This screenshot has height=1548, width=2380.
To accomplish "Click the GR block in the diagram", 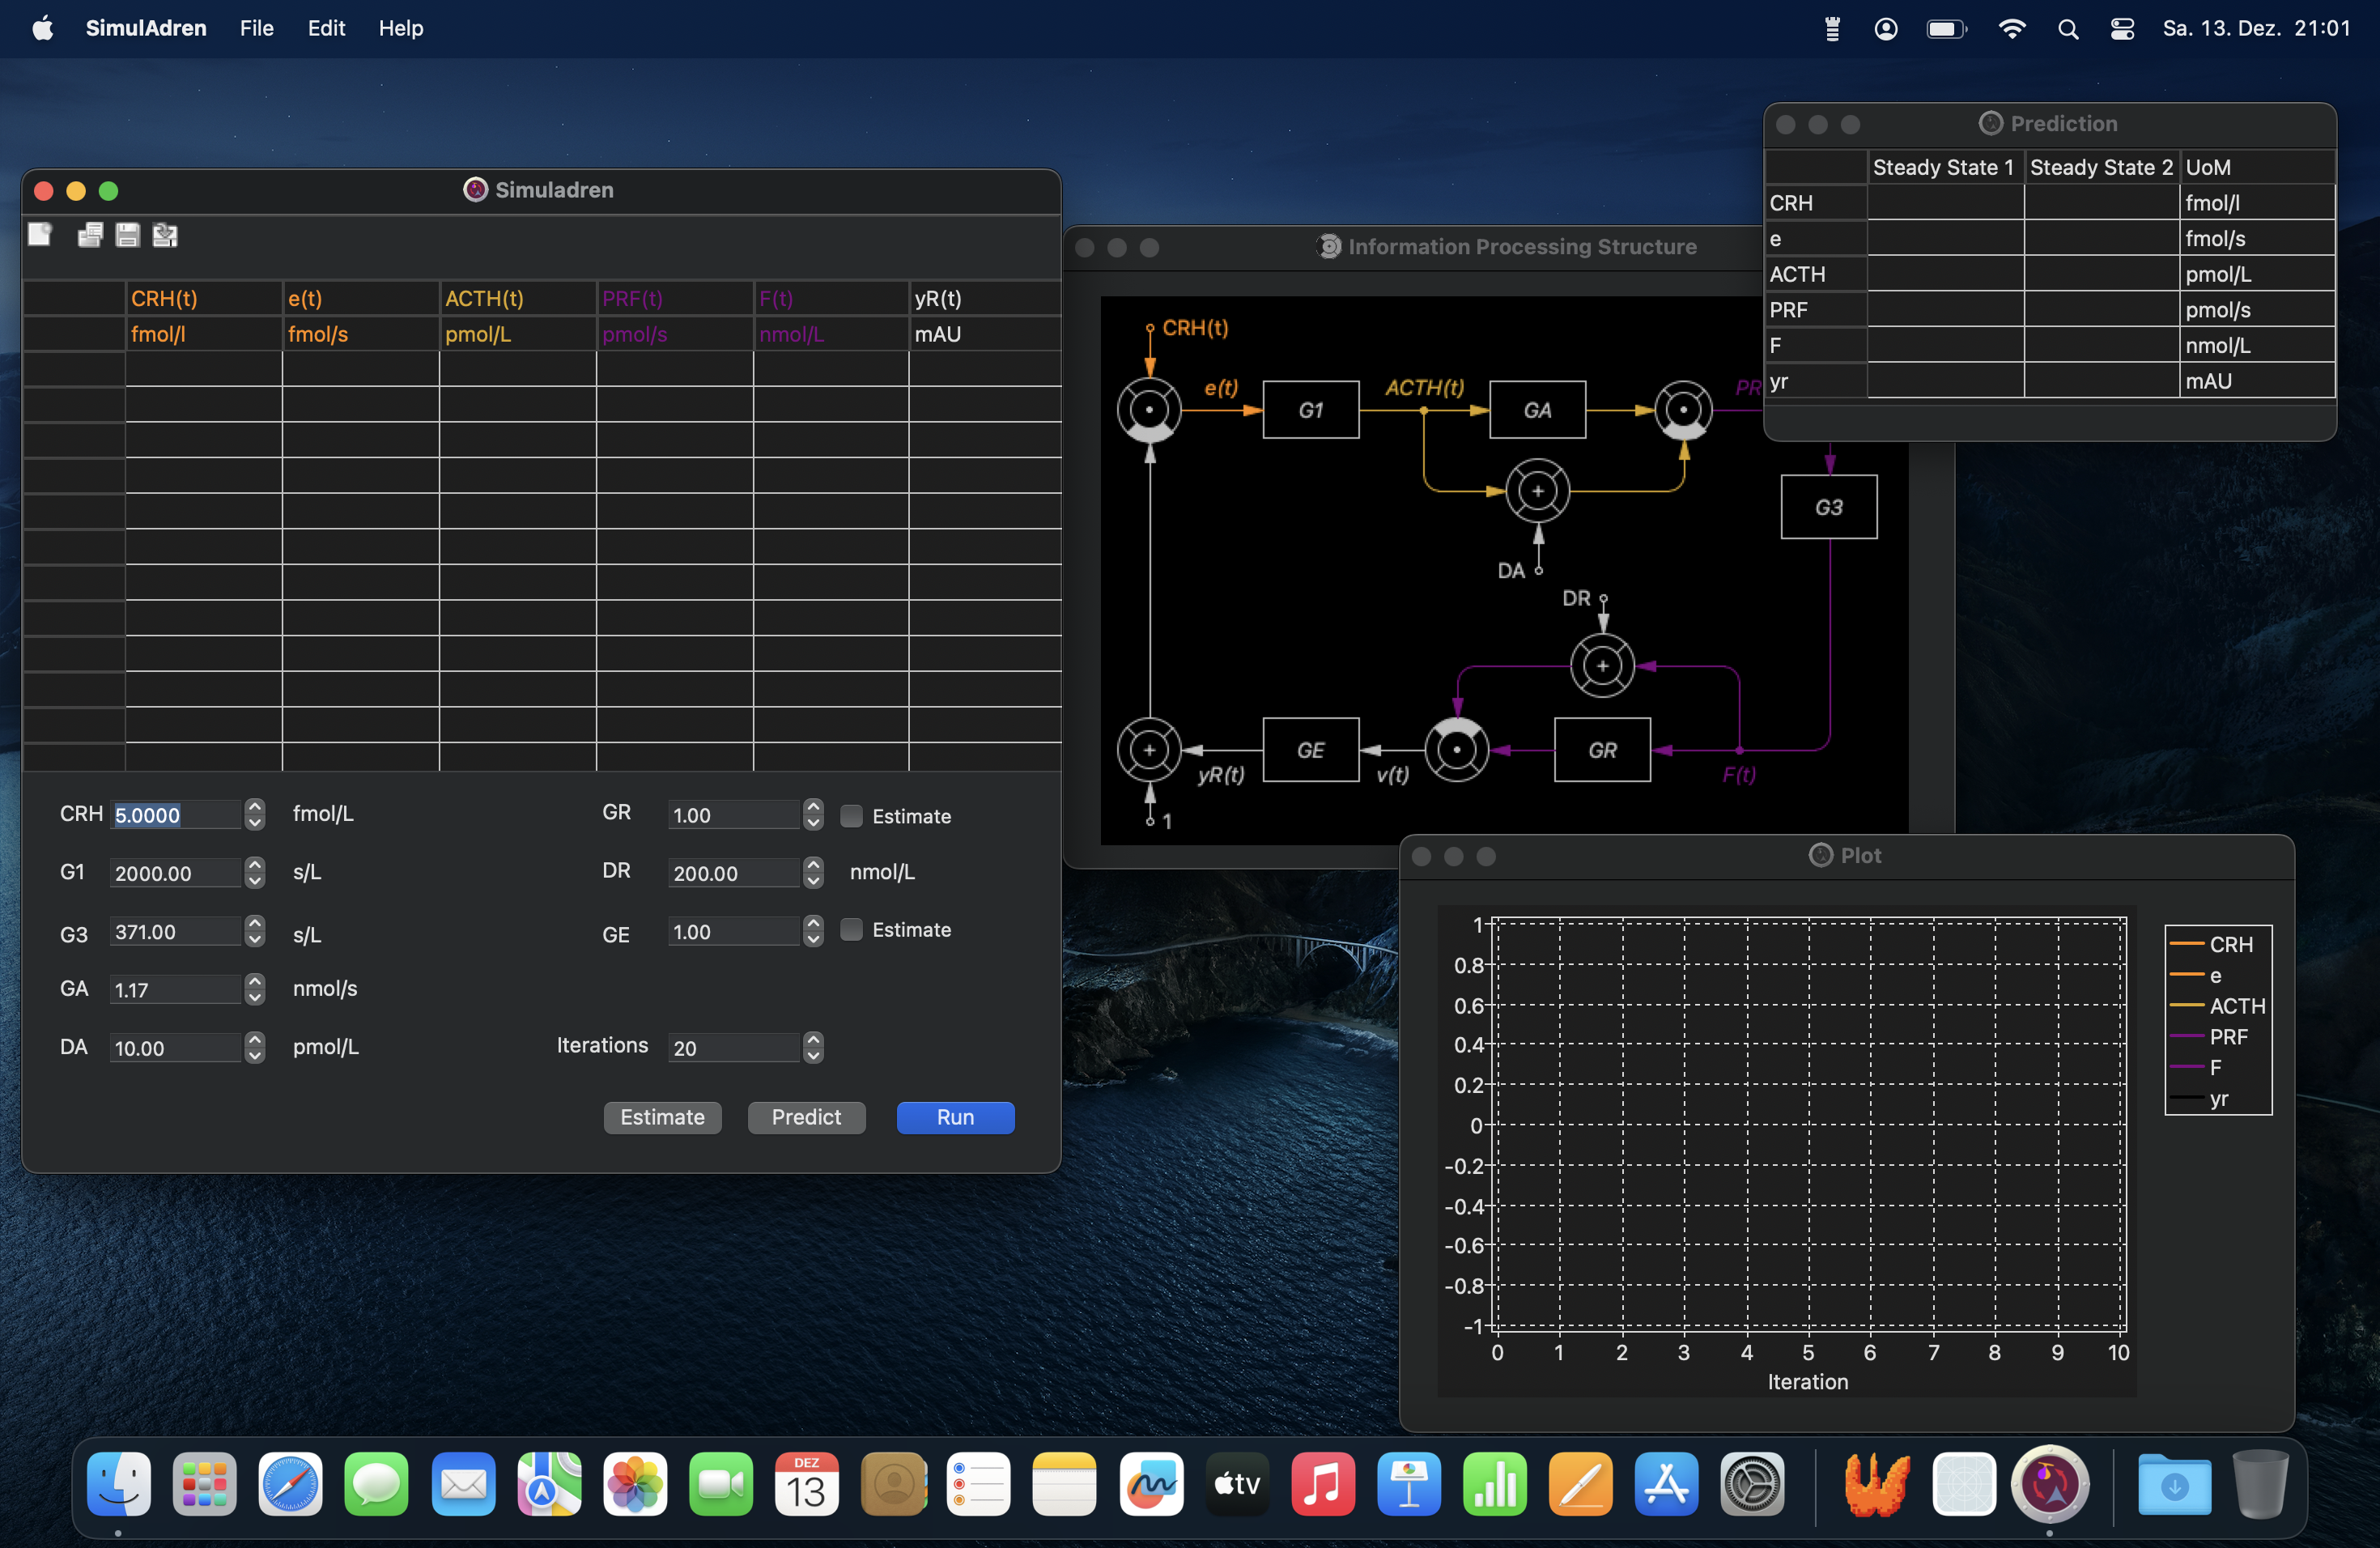I will pos(1601,750).
